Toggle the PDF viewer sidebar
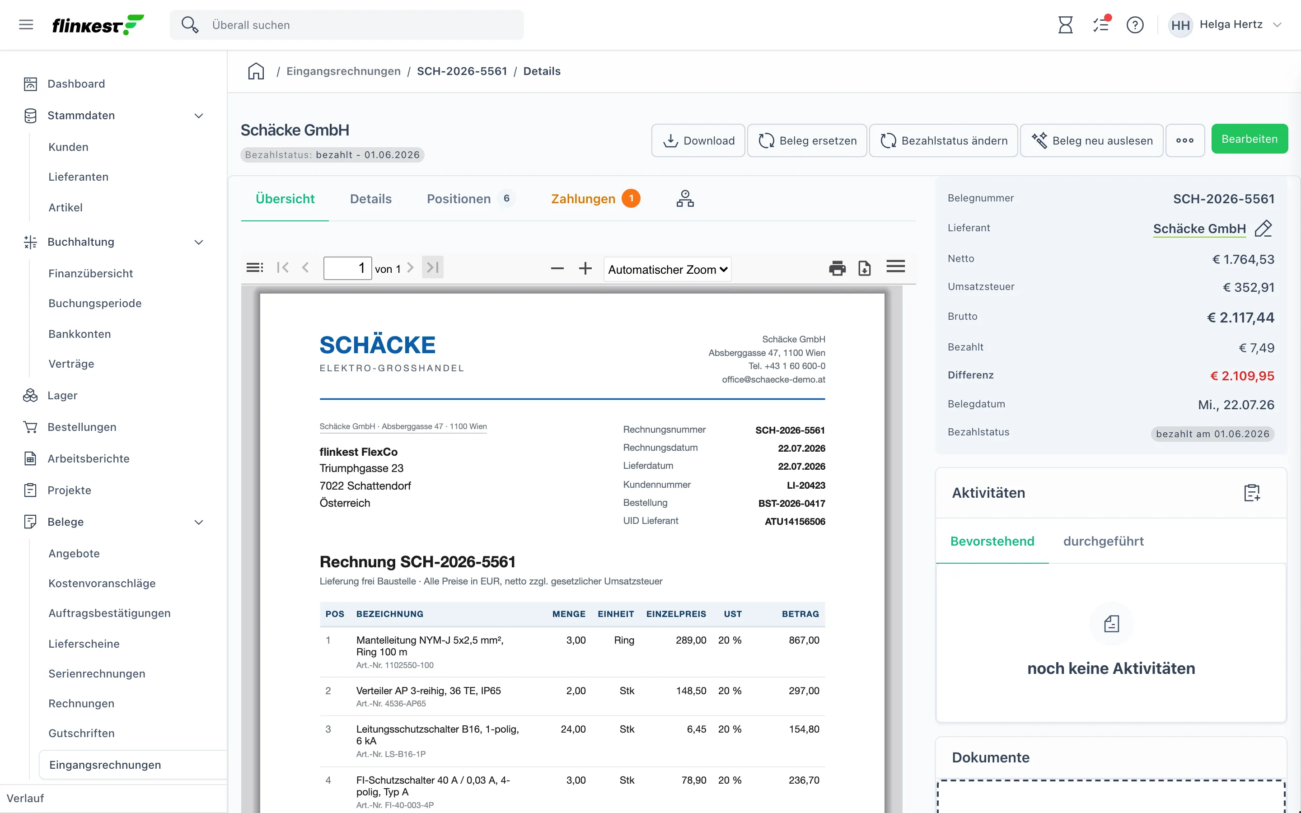Screen dimensions: 1301x813 tap(254, 268)
